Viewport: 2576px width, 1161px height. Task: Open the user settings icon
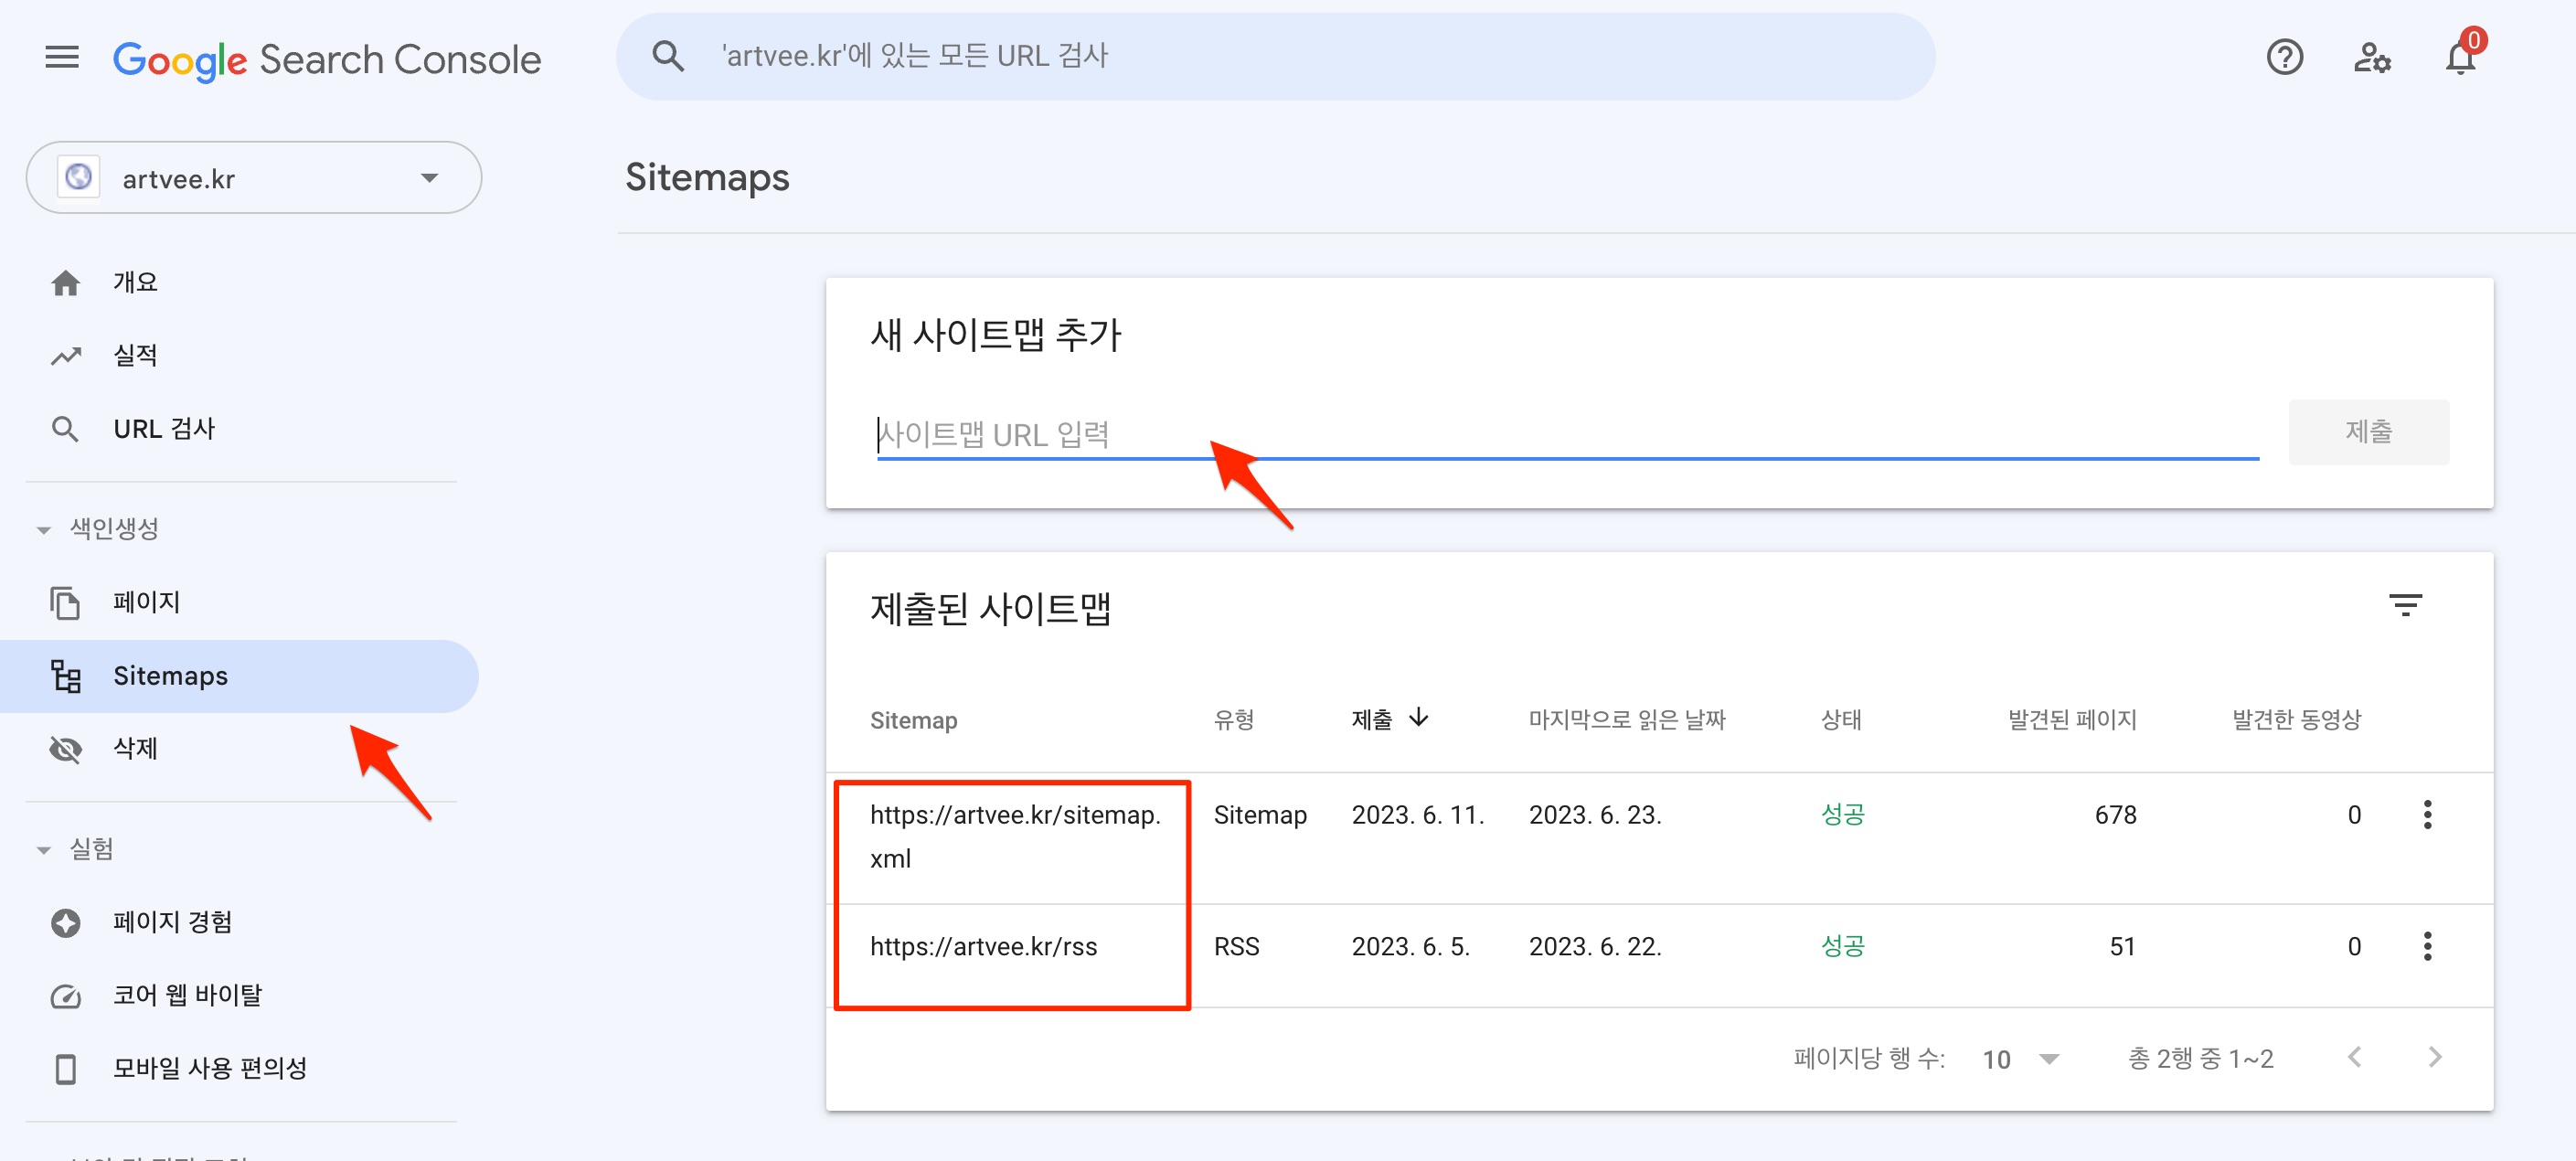point(2371,57)
